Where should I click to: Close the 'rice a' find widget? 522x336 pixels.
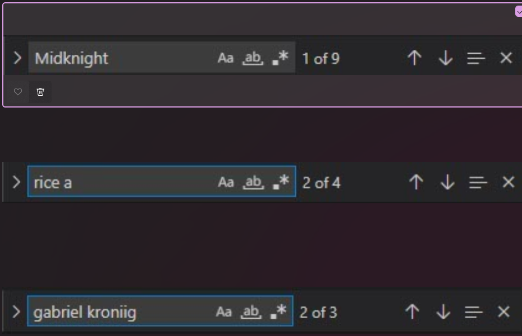pyautogui.click(x=509, y=182)
